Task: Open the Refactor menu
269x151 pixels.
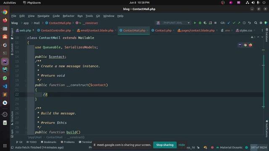Action: point(69,16)
